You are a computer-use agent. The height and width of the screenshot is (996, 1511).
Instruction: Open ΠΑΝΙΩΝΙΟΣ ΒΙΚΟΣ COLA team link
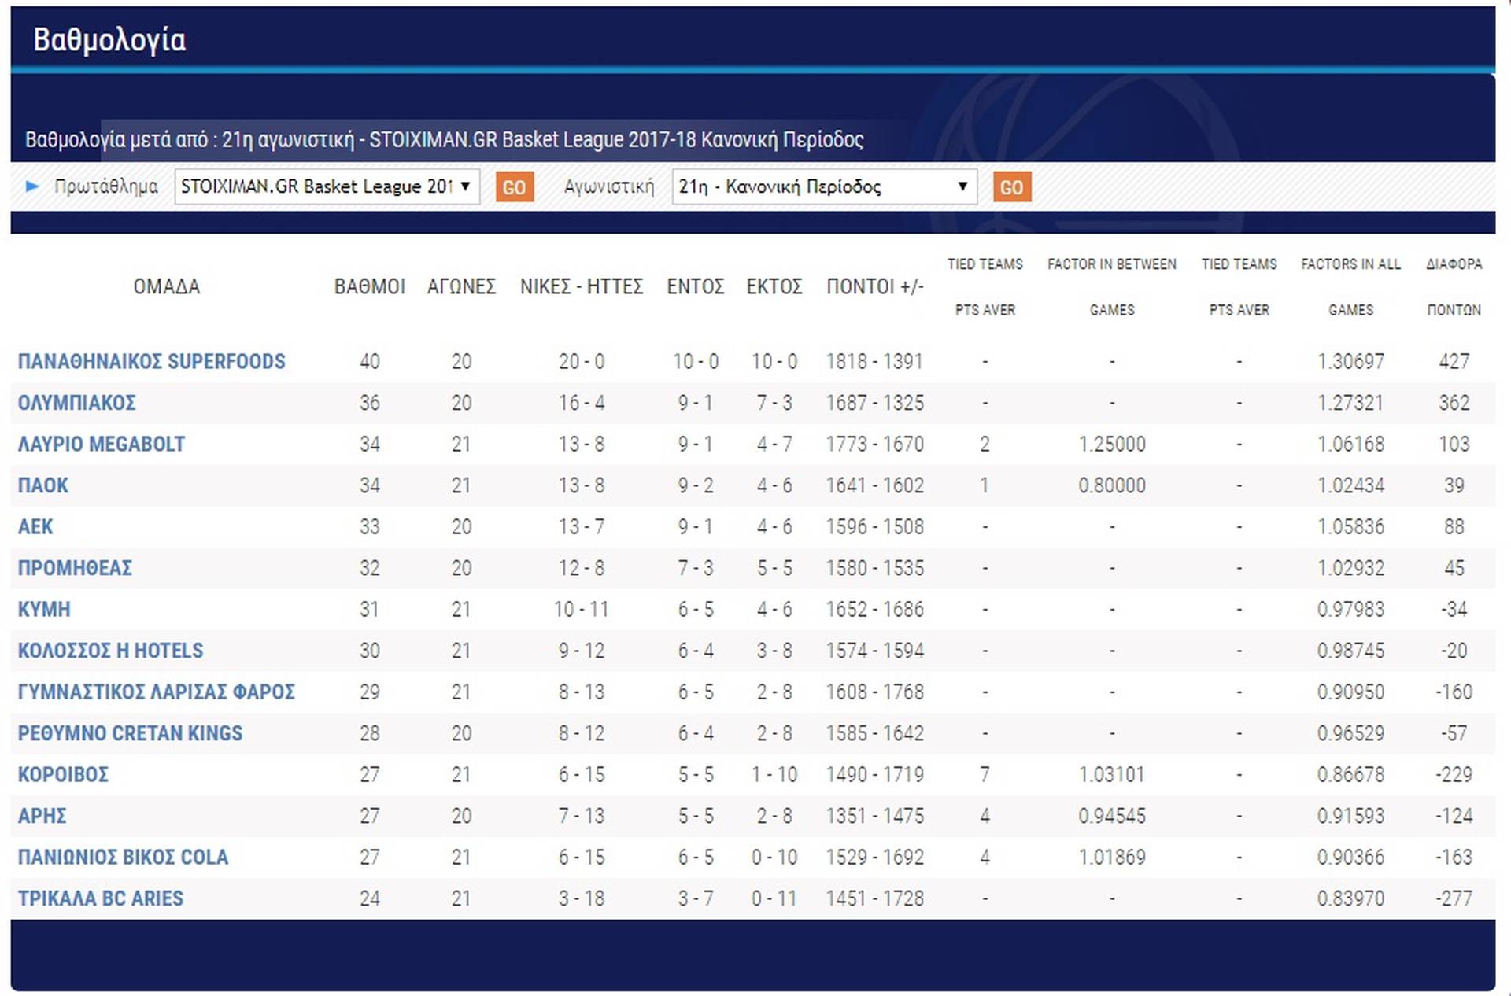point(123,858)
